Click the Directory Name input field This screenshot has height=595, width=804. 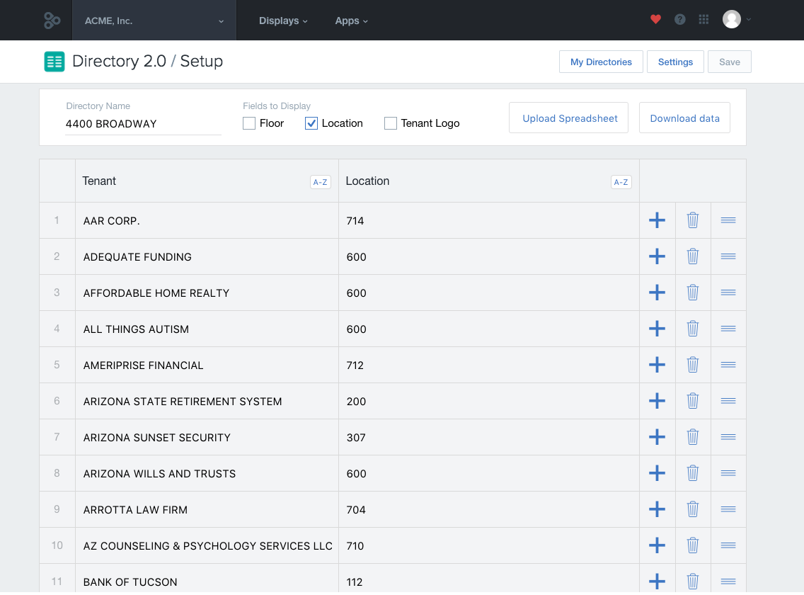pos(143,124)
